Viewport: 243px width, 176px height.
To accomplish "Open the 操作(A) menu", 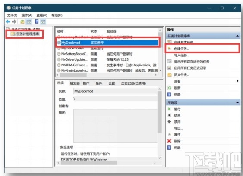I will pyautogui.click(x=27, y=15).
